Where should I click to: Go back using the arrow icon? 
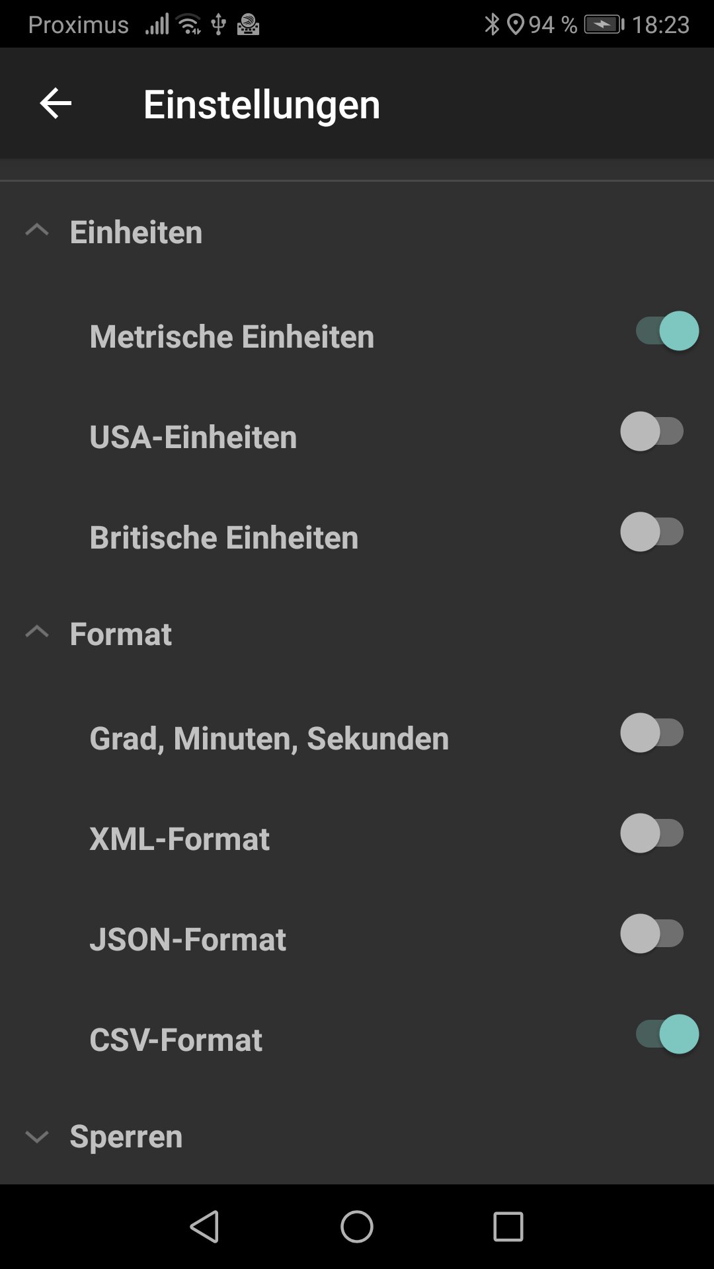click(56, 104)
